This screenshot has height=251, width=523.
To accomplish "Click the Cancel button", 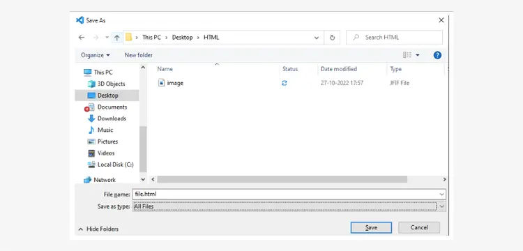I will pos(419,228).
